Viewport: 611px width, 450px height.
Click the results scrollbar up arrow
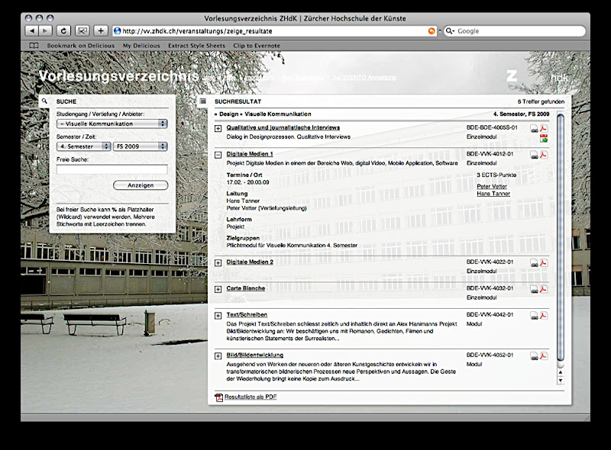click(x=561, y=372)
